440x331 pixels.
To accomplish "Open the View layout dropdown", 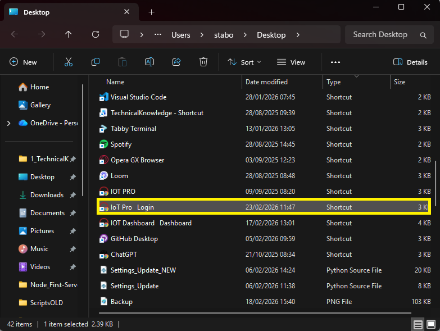I will (291, 62).
